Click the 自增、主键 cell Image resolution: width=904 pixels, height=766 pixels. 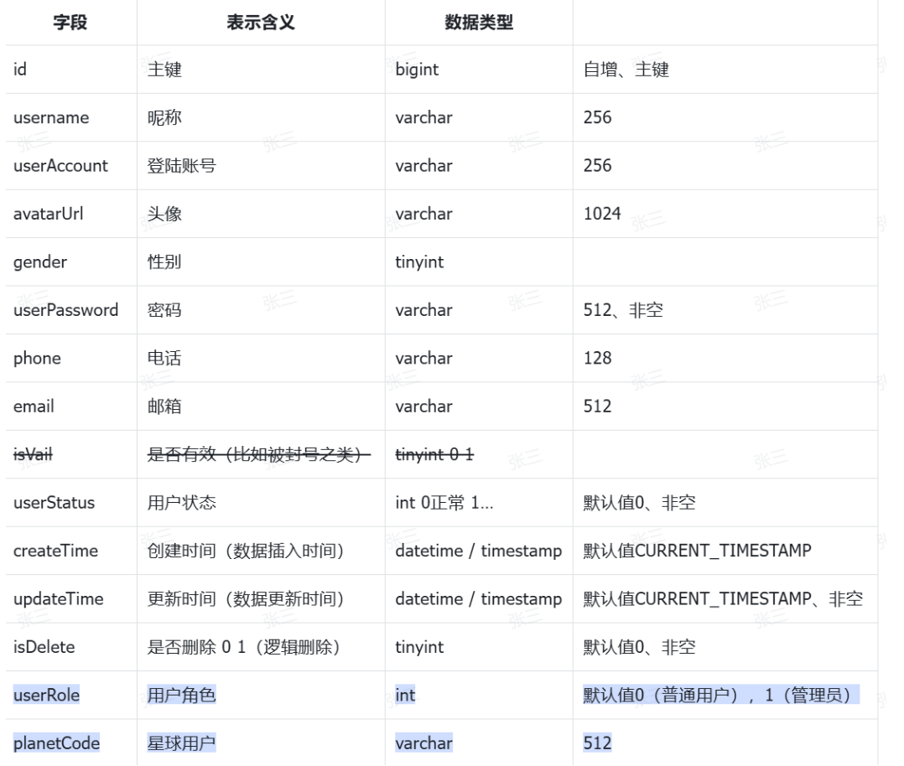626,70
